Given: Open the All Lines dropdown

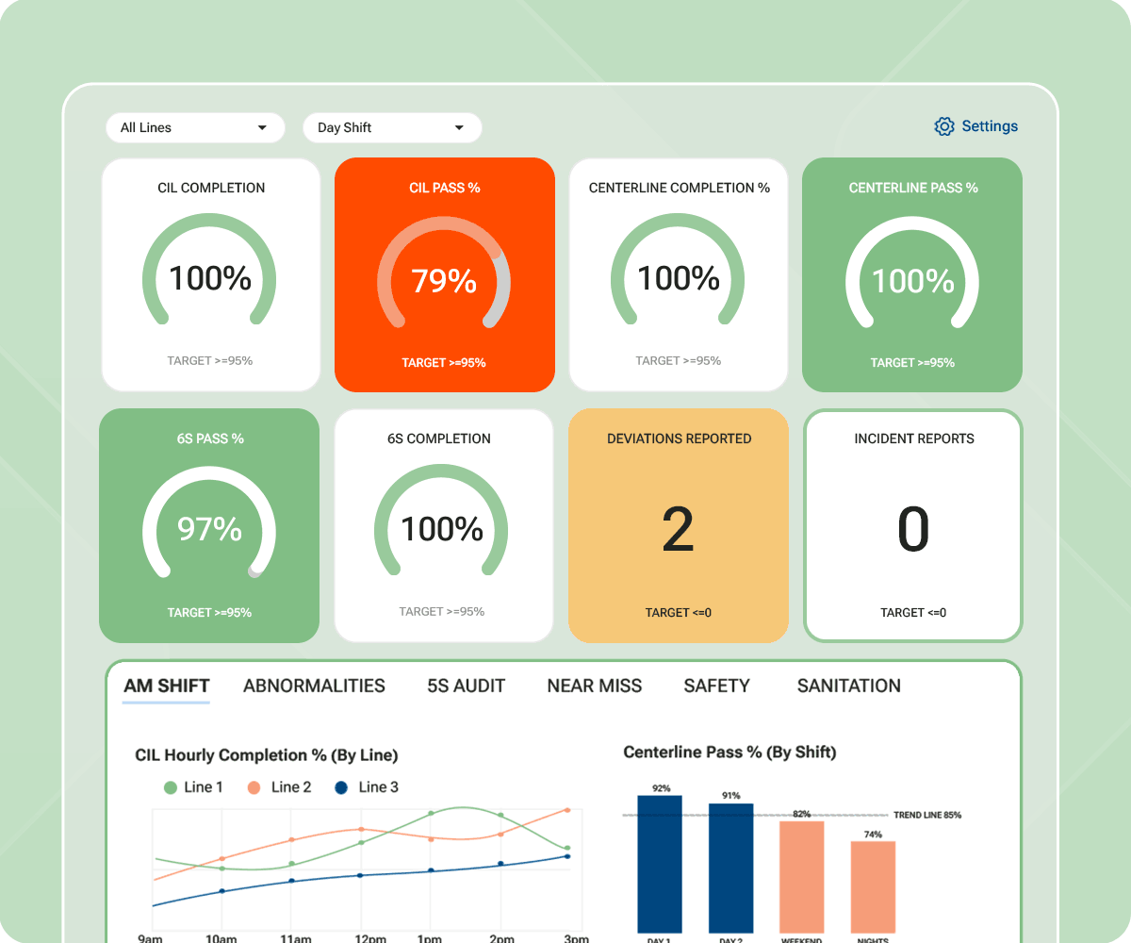Looking at the screenshot, I should 195,127.
